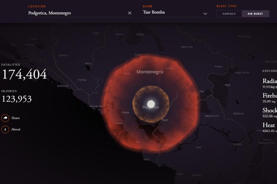The image size is (277, 184).
Task: Click the Share arrow icon
Action: coord(5,118)
